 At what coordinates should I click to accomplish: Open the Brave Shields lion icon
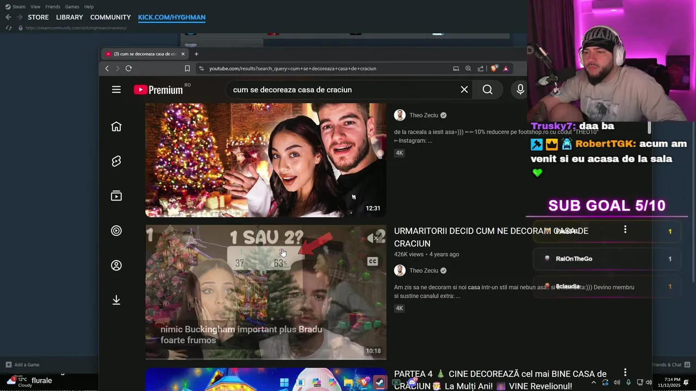click(494, 68)
